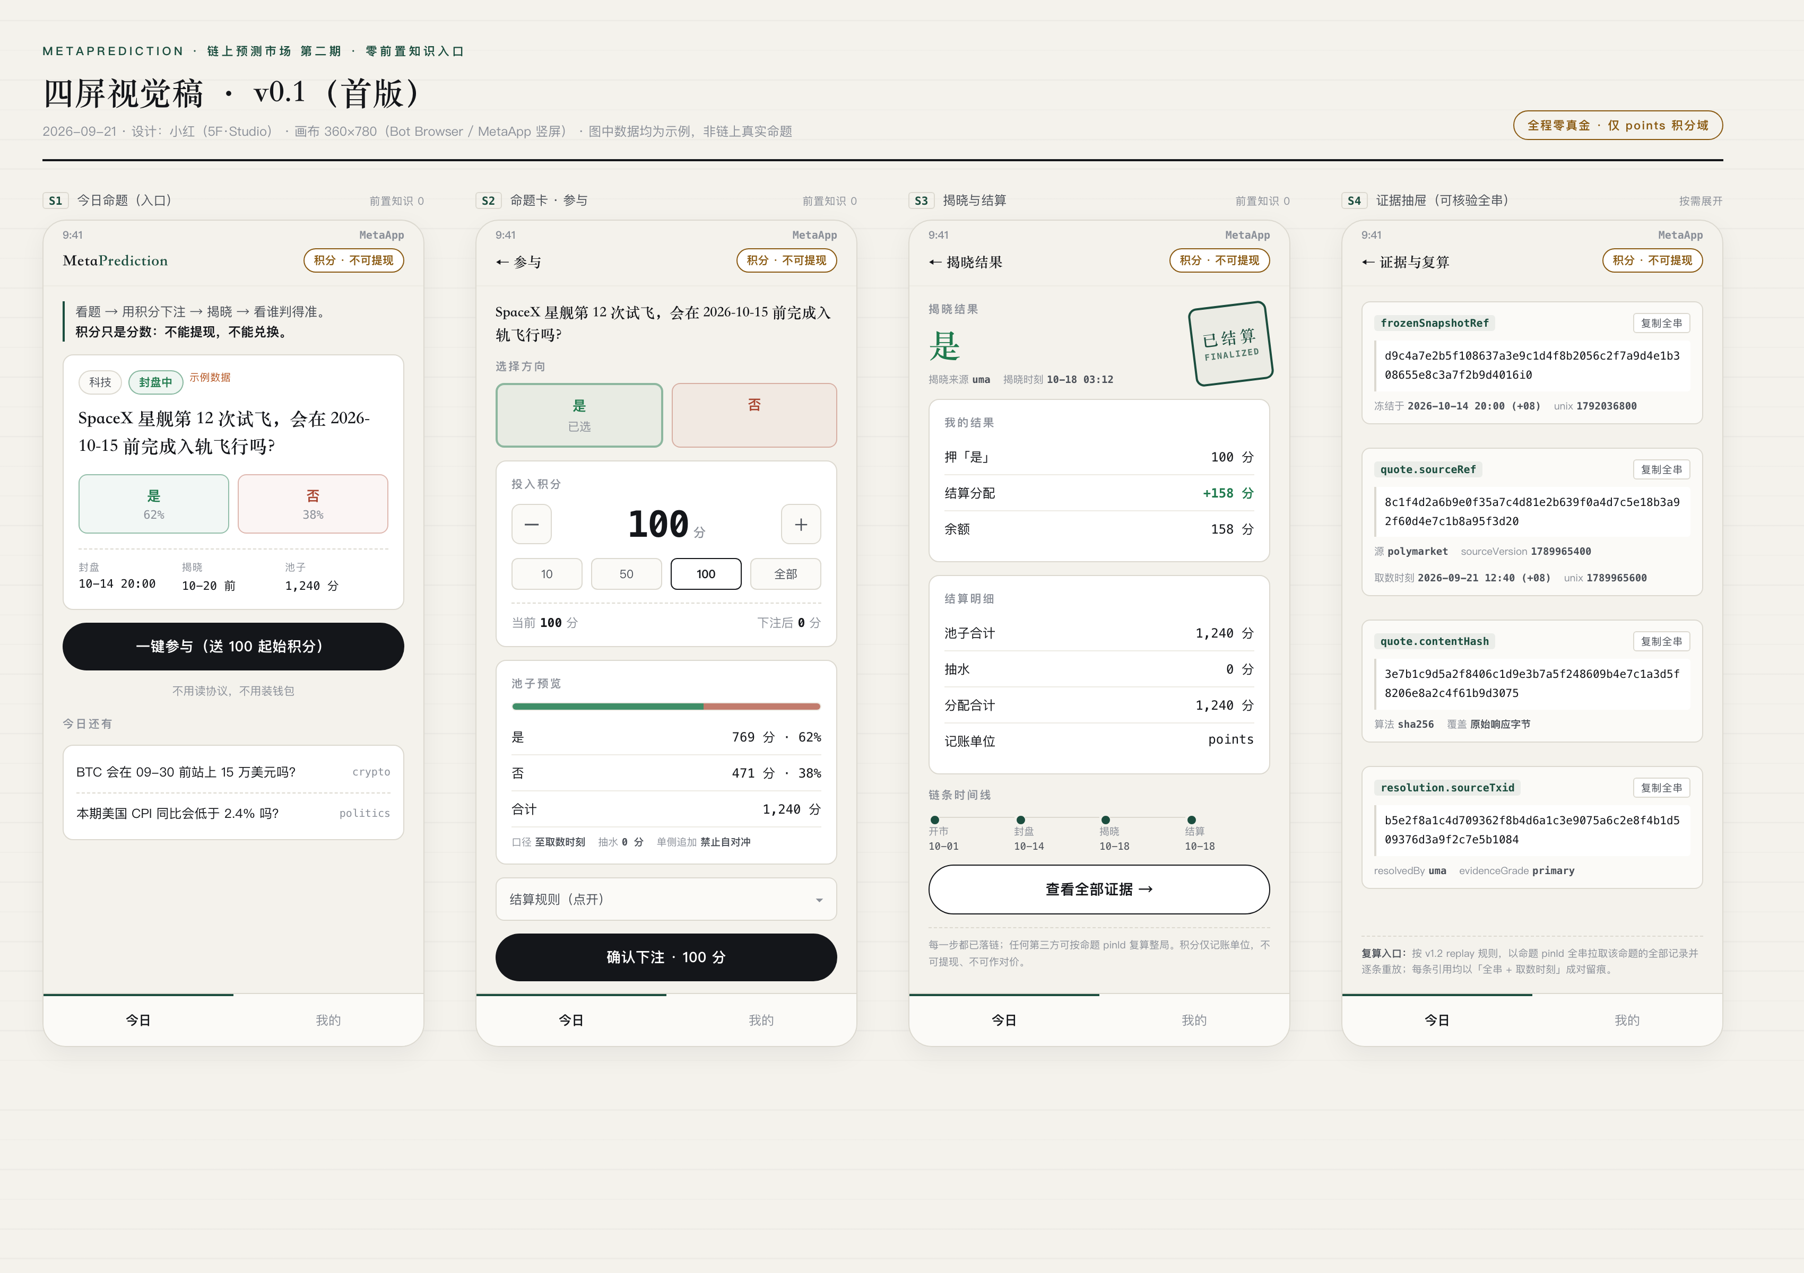Click 一键参与（送 100 起始积分） button
Viewport: 1804px width, 1273px height.
click(233, 647)
